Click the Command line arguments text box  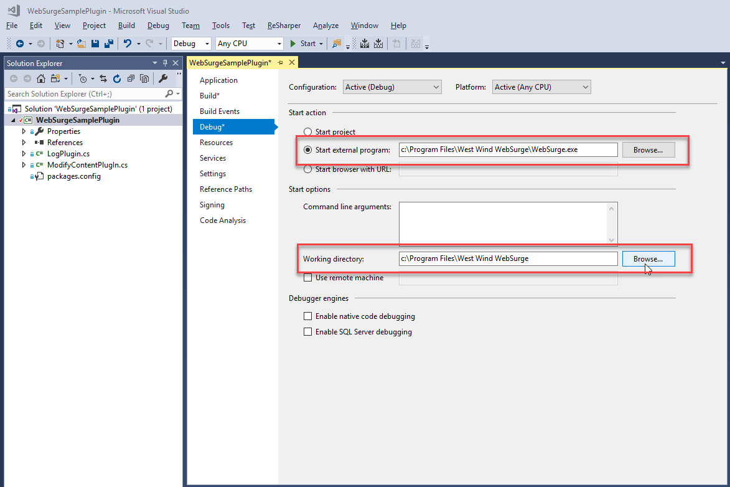[503, 224]
